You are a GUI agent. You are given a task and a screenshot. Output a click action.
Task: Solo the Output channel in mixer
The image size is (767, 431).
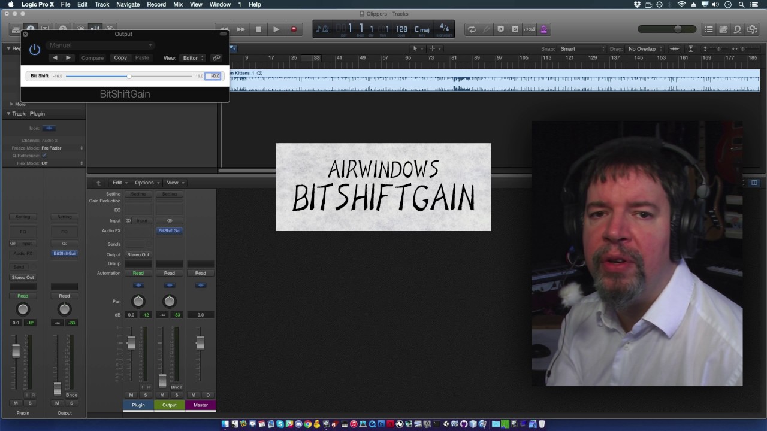pos(176,395)
